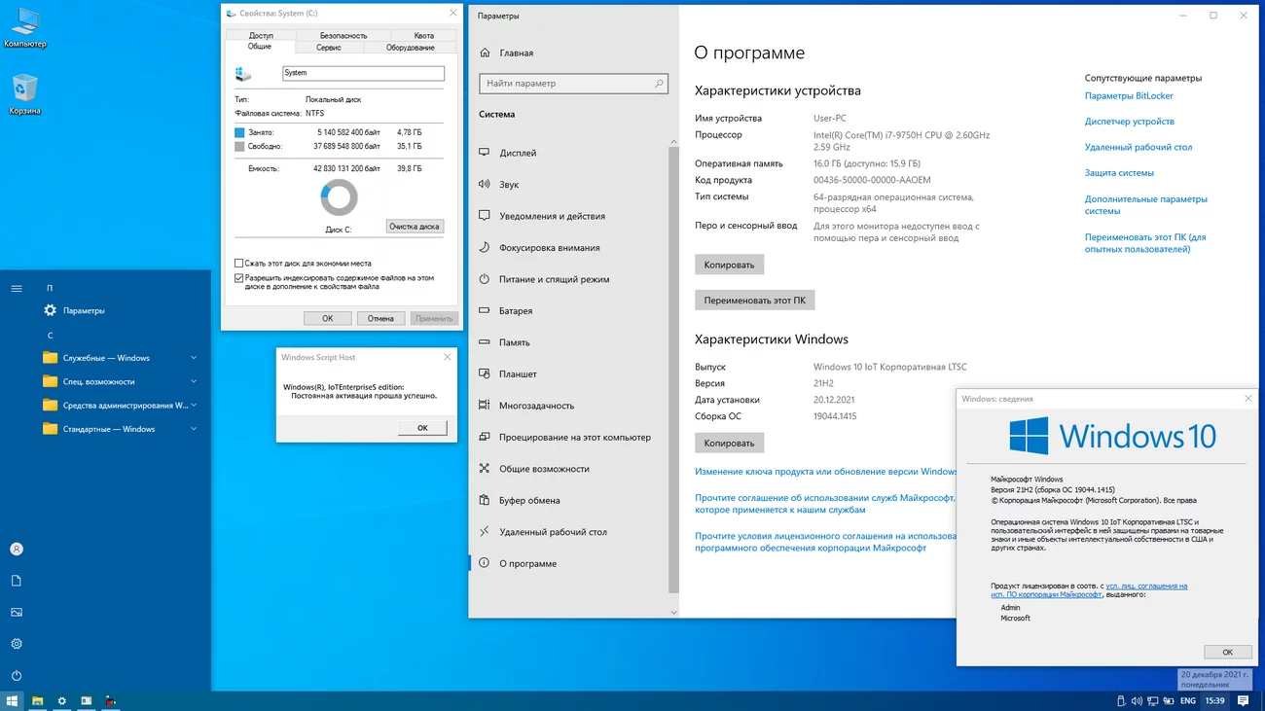The width and height of the screenshot is (1265, 711).
Task: Switch to the Оборудование tab
Action: (410, 48)
